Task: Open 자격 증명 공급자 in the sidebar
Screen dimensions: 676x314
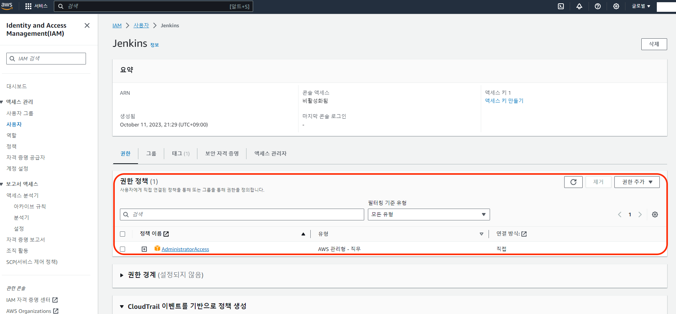Action: tap(26, 158)
